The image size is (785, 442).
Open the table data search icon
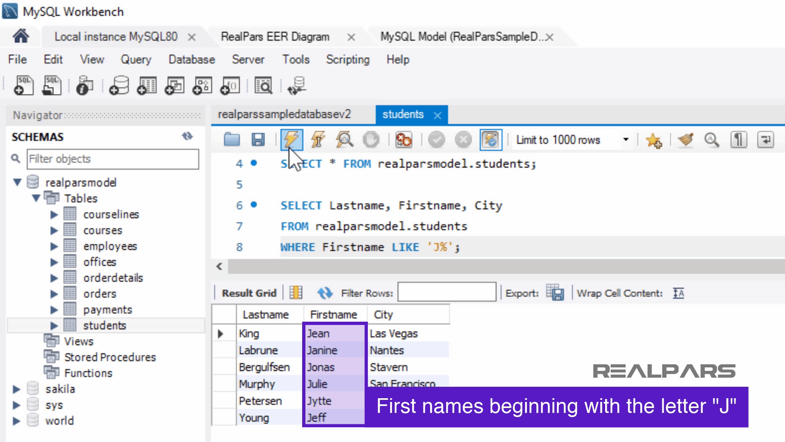coord(264,86)
